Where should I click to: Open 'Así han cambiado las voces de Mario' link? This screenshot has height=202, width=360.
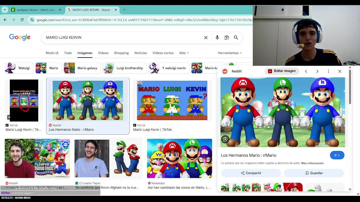click(179, 187)
